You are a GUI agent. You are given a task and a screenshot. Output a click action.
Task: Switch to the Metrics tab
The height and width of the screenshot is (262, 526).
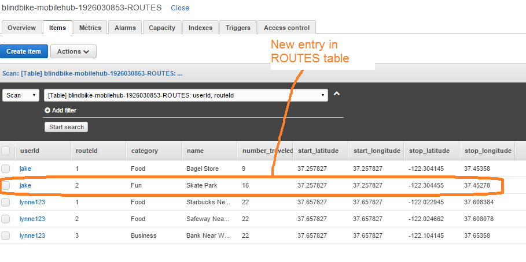point(90,28)
